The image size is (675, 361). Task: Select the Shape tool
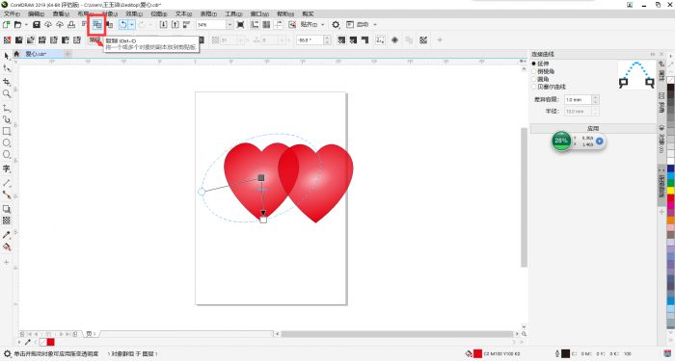7,68
